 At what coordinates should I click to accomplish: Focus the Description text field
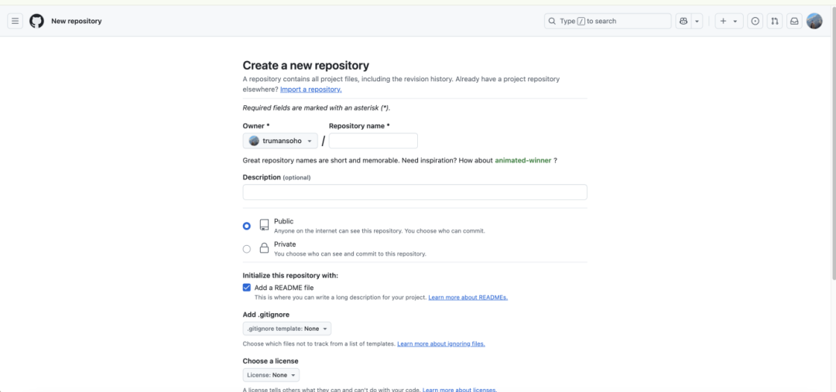[x=415, y=193]
